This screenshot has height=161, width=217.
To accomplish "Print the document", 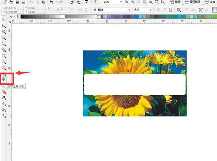I will (x=23, y=2).
